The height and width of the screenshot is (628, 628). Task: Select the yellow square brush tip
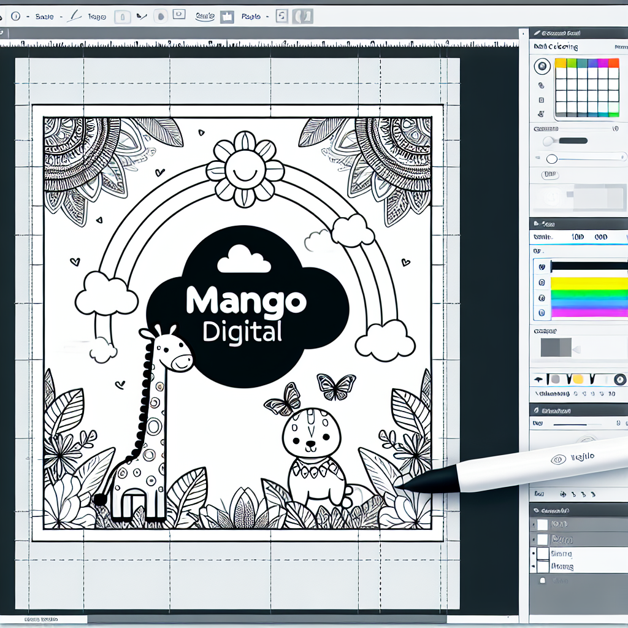578,379
